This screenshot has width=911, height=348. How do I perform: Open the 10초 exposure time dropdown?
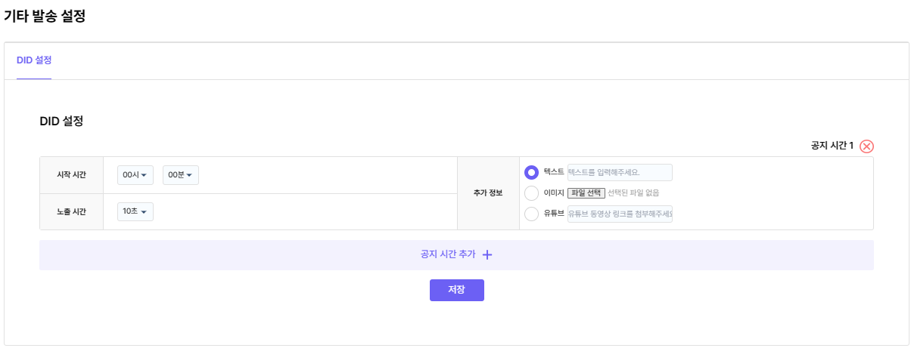click(135, 212)
